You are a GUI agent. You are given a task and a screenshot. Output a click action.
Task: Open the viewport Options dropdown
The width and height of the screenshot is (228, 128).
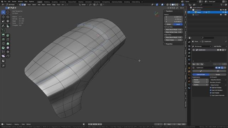click(x=183, y=8)
